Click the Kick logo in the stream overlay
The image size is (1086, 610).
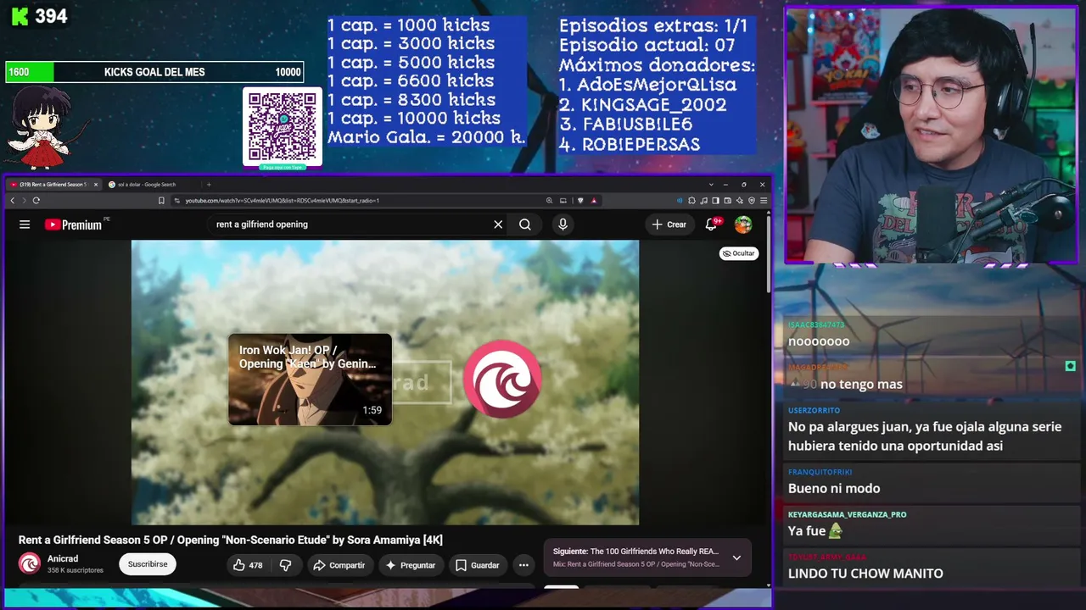pyautogui.click(x=20, y=16)
